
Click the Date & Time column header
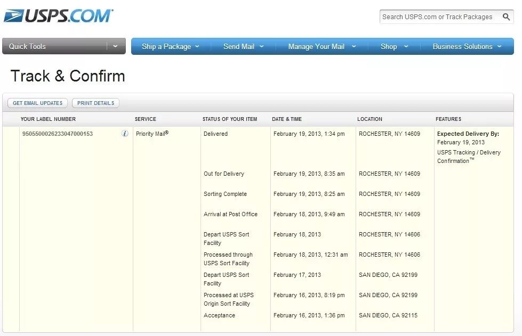[x=287, y=119]
